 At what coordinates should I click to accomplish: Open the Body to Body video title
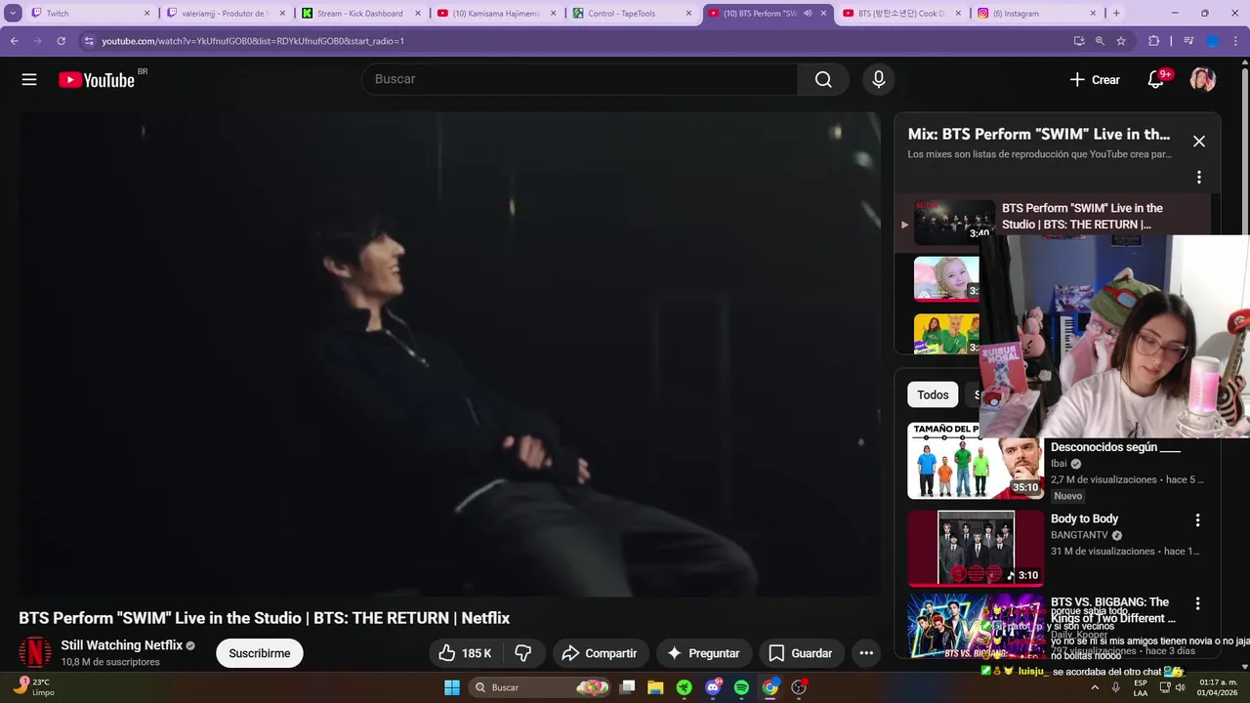coord(1084,518)
